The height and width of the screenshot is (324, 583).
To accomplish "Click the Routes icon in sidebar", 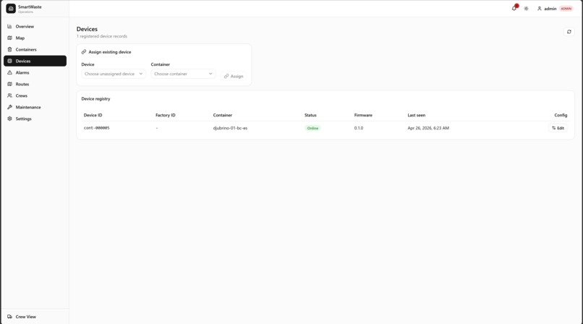I will [x=9, y=84].
